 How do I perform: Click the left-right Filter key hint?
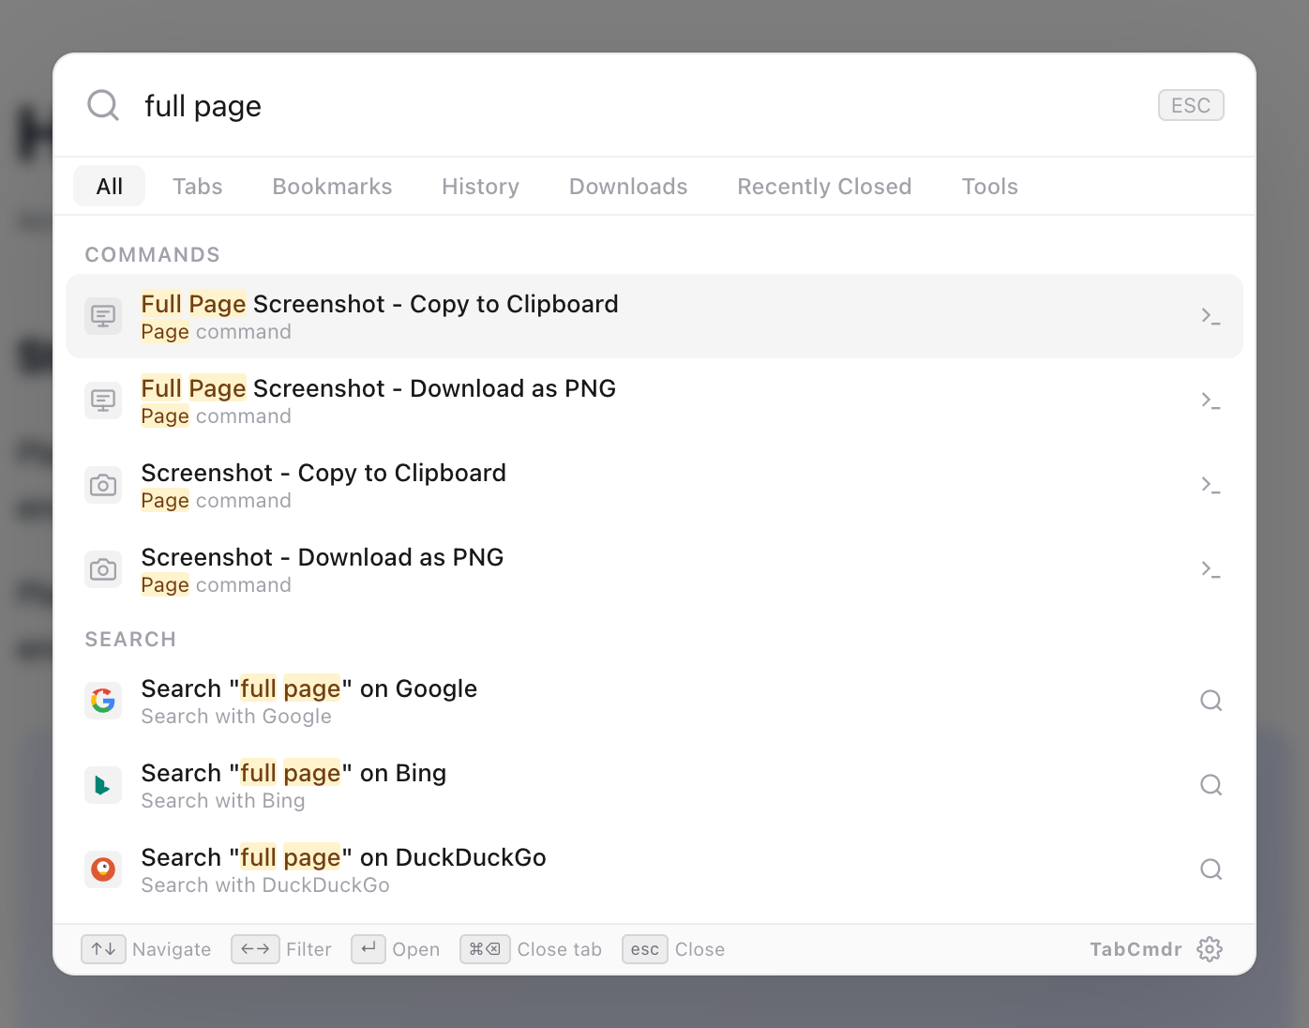[255, 949]
